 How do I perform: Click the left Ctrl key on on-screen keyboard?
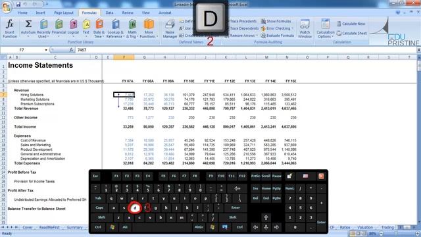(x=98, y=227)
